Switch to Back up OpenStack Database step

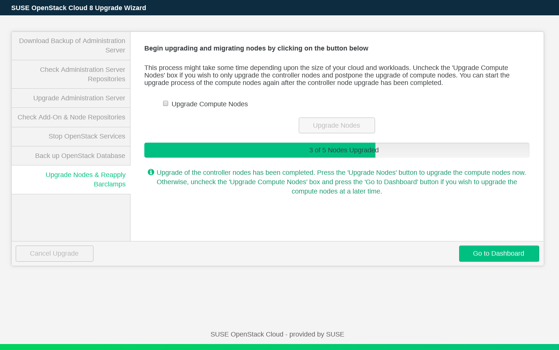click(80, 156)
